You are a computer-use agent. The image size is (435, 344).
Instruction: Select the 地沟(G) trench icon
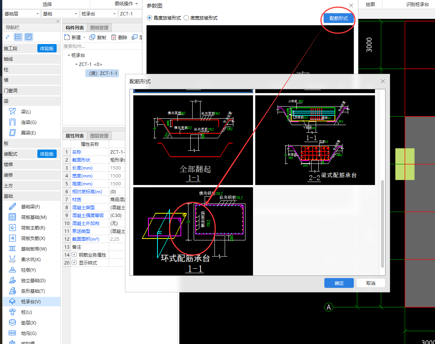click(12, 333)
